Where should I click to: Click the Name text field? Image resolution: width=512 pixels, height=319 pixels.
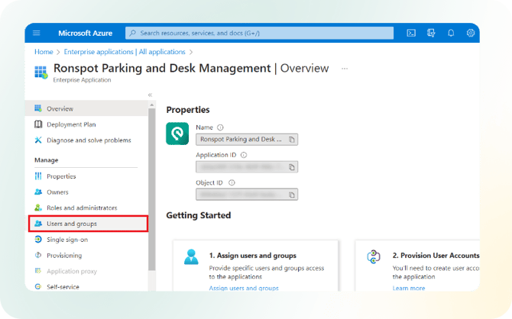[247, 140]
